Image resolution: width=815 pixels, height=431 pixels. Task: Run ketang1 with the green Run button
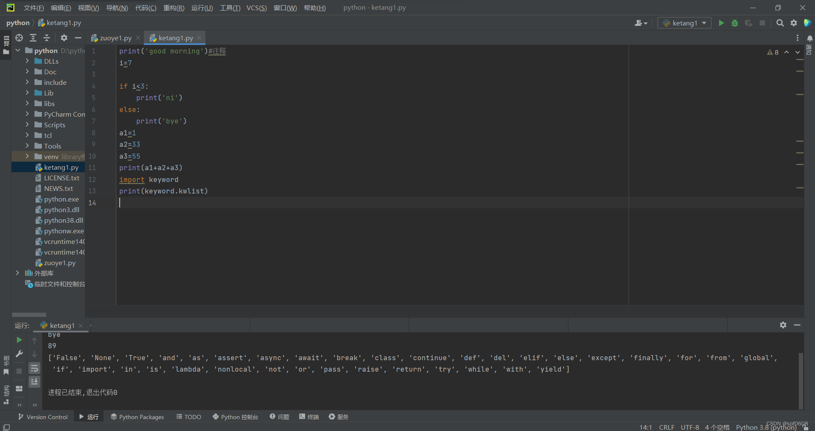[x=721, y=23]
